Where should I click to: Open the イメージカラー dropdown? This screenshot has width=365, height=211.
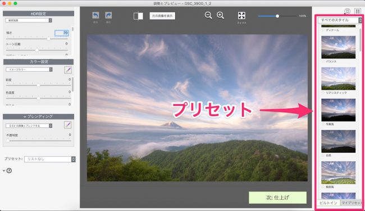tap(29, 70)
